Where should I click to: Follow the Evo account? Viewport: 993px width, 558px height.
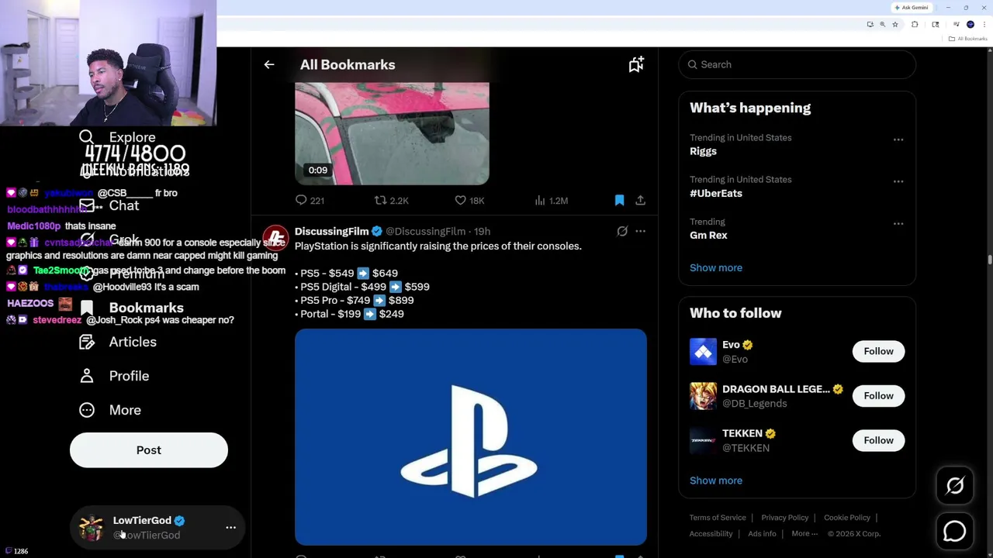point(878,351)
